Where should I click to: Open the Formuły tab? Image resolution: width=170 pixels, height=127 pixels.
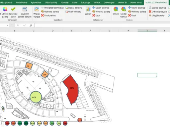[x=64, y=3]
